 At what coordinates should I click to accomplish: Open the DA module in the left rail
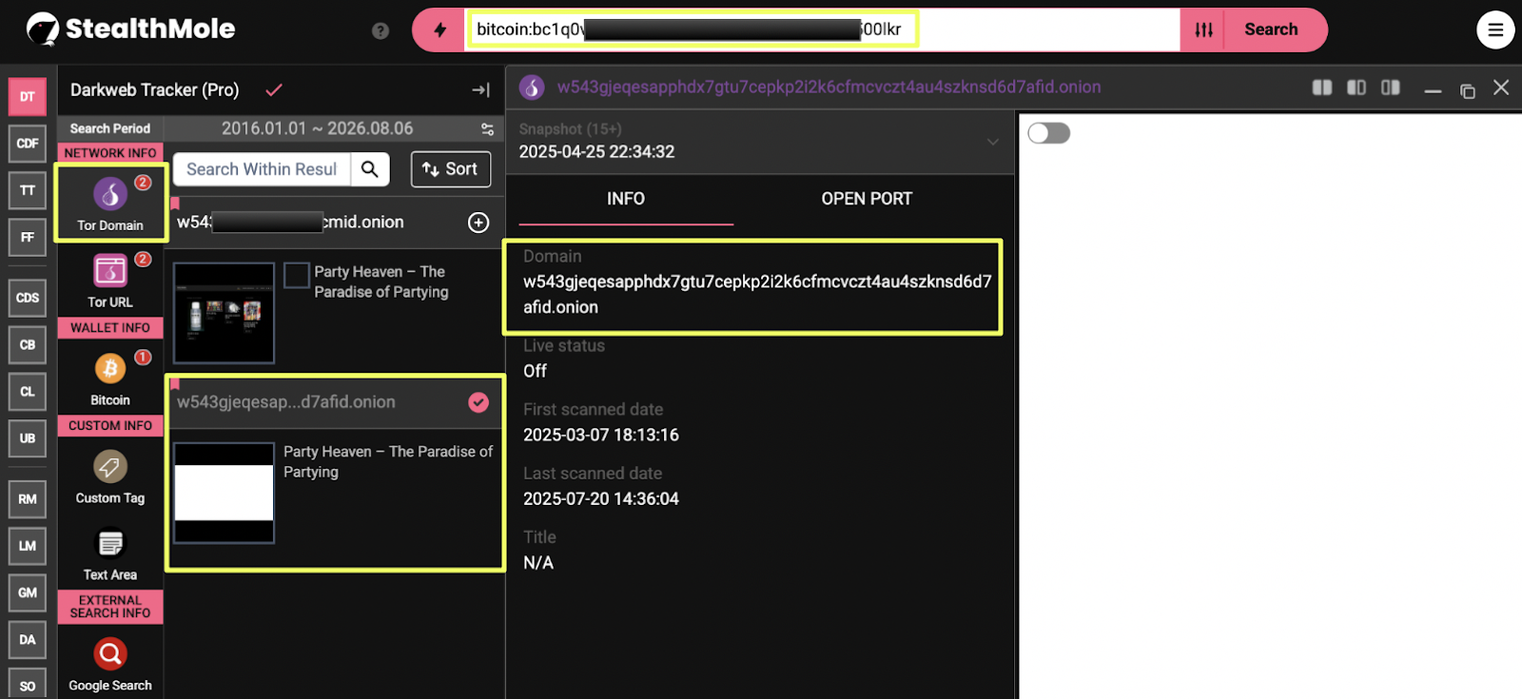[x=28, y=640]
